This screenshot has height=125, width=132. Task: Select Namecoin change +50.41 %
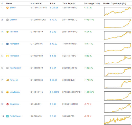(x=89, y=44)
